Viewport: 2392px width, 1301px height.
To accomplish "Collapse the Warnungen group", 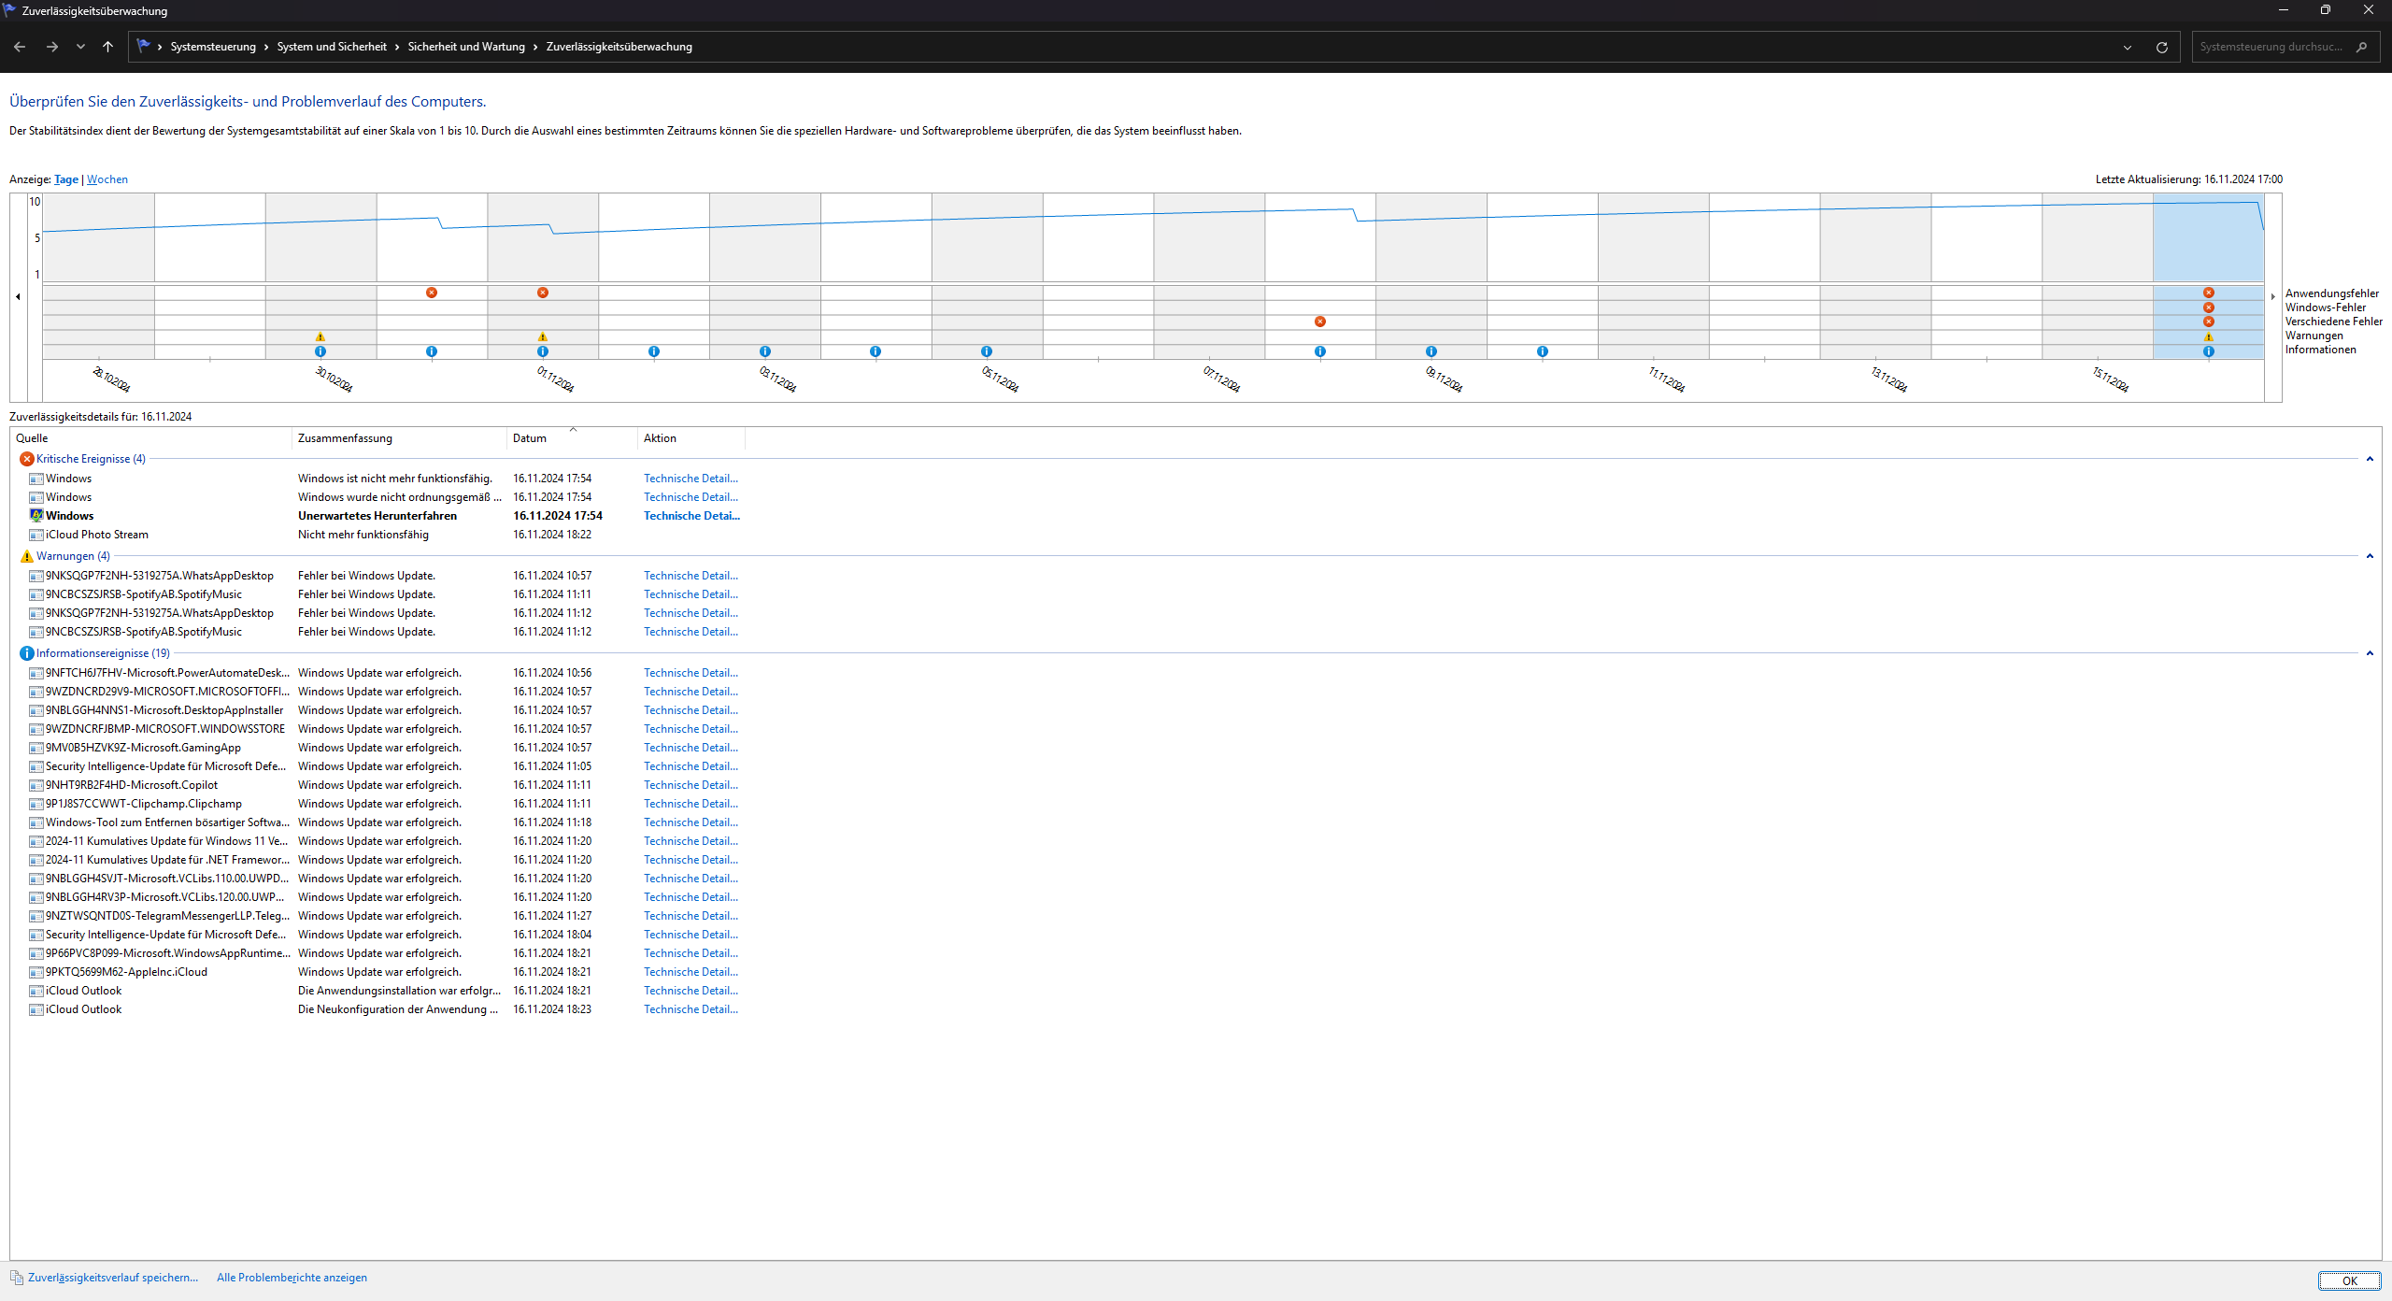I will coord(2369,556).
